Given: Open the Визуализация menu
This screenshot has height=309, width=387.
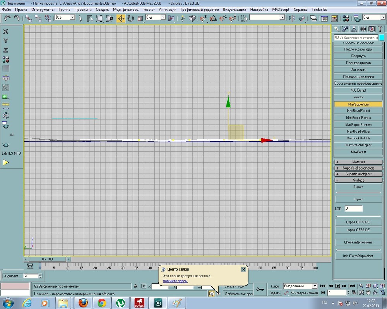Looking at the screenshot, I should [235, 9].
